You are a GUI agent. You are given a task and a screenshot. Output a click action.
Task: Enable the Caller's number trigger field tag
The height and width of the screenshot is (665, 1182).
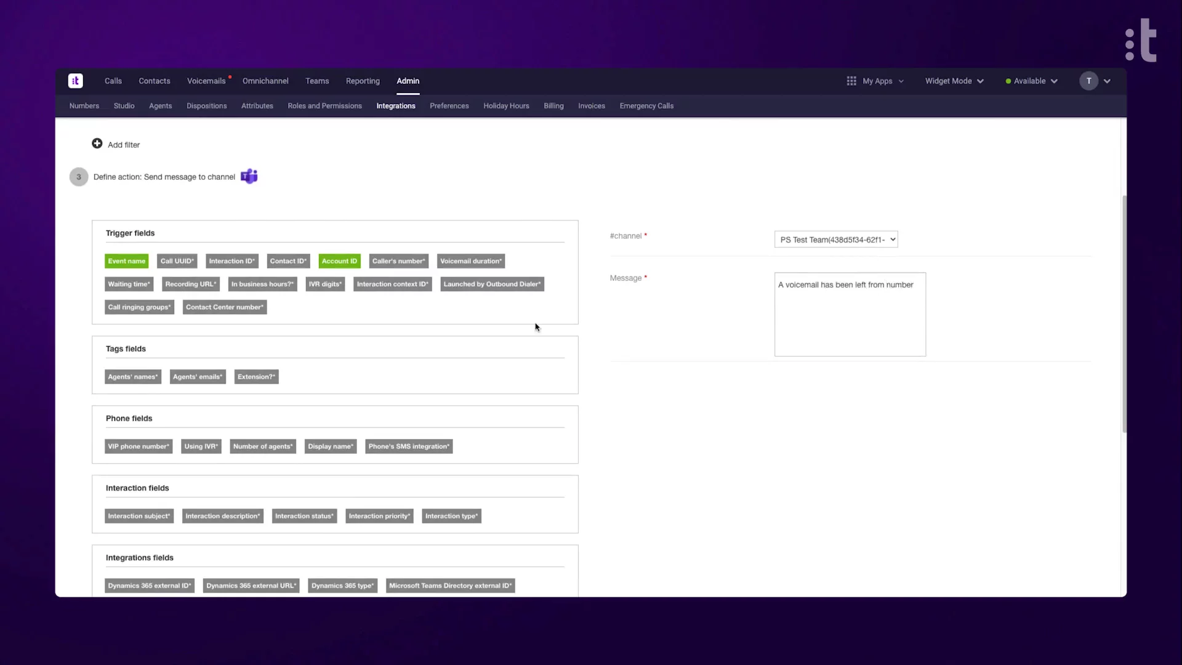click(398, 261)
